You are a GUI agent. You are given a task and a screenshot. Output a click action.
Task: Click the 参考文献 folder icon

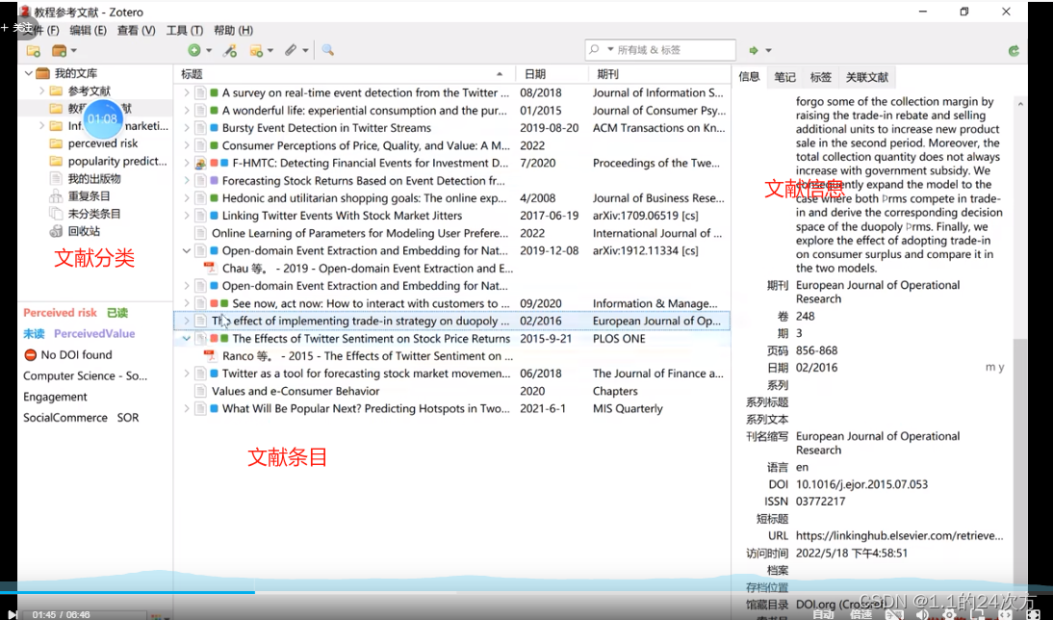click(x=56, y=90)
